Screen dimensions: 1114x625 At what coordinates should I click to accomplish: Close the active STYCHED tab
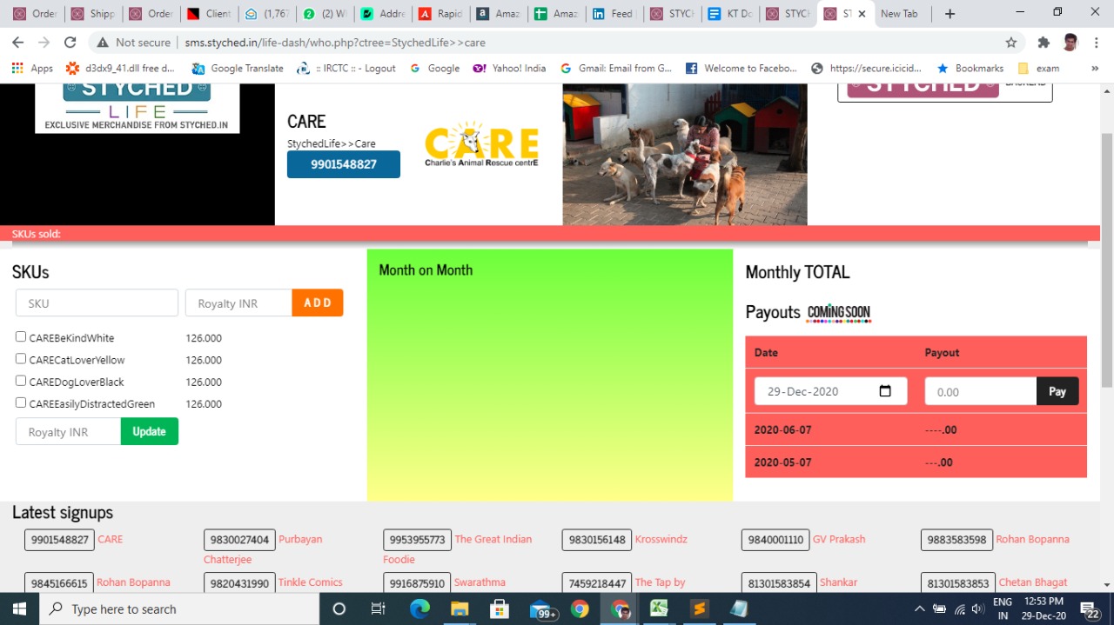[x=862, y=13]
